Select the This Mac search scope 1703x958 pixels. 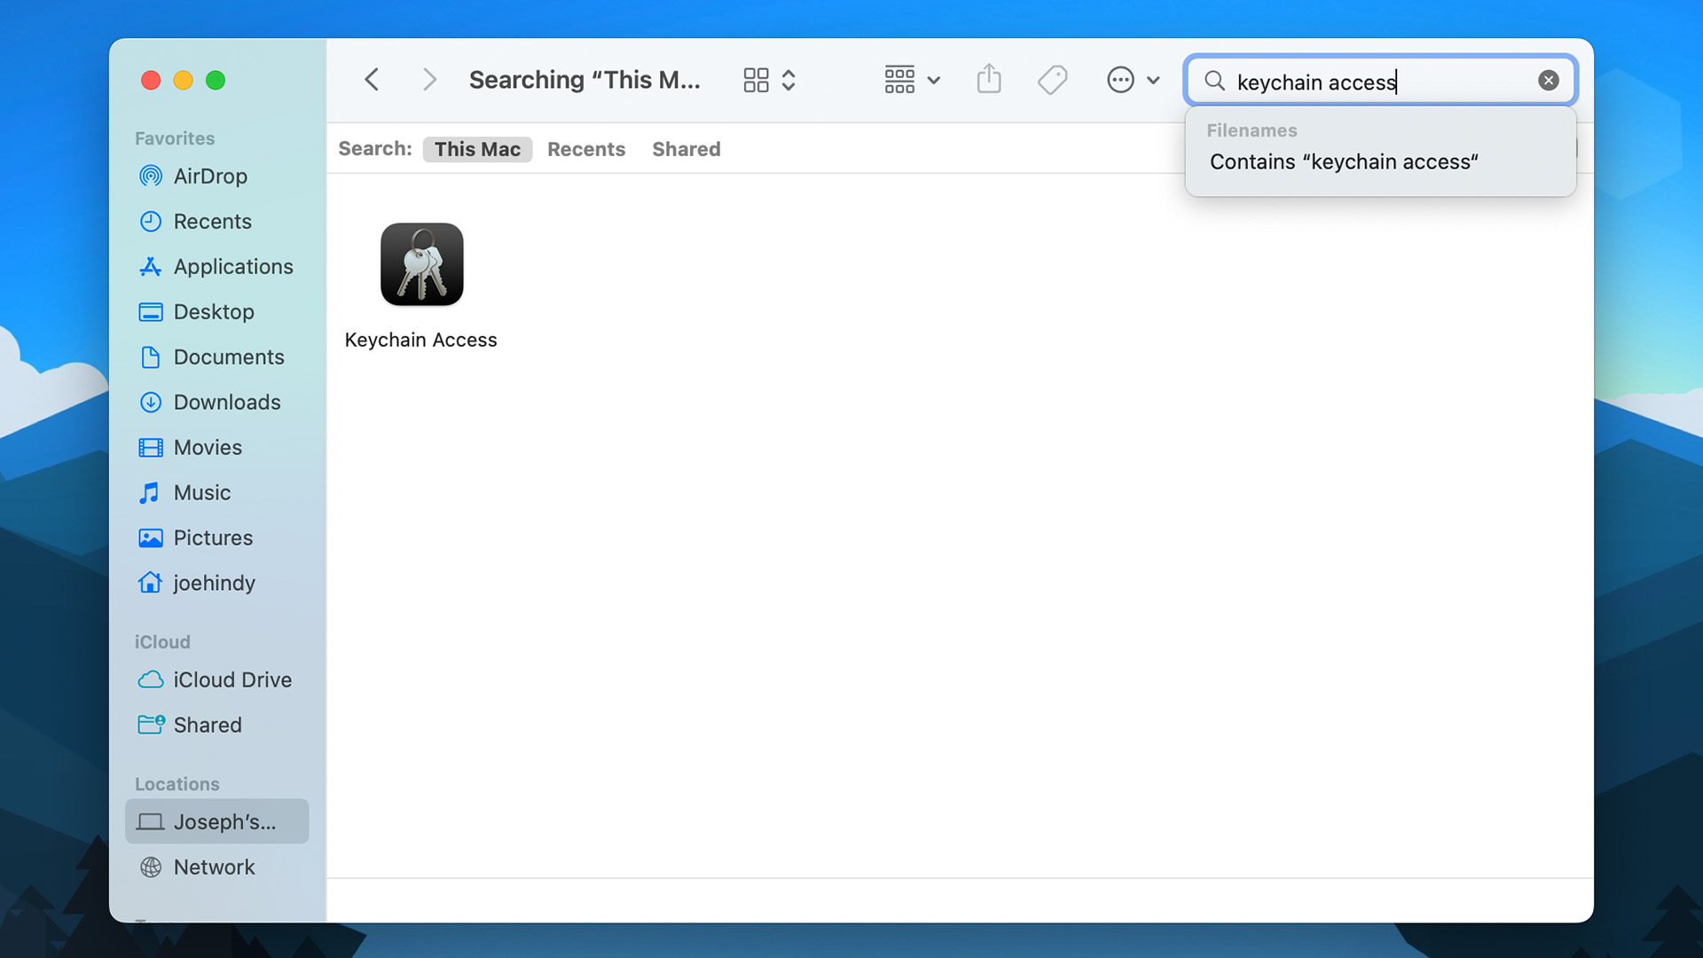pyautogui.click(x=477, y=149)
